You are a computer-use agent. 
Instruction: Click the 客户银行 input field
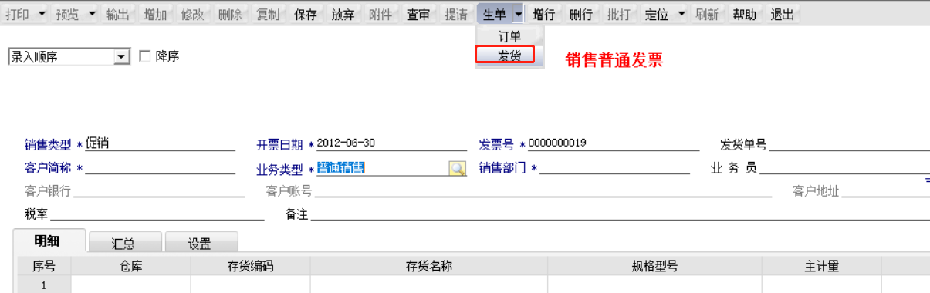(159, 190)
